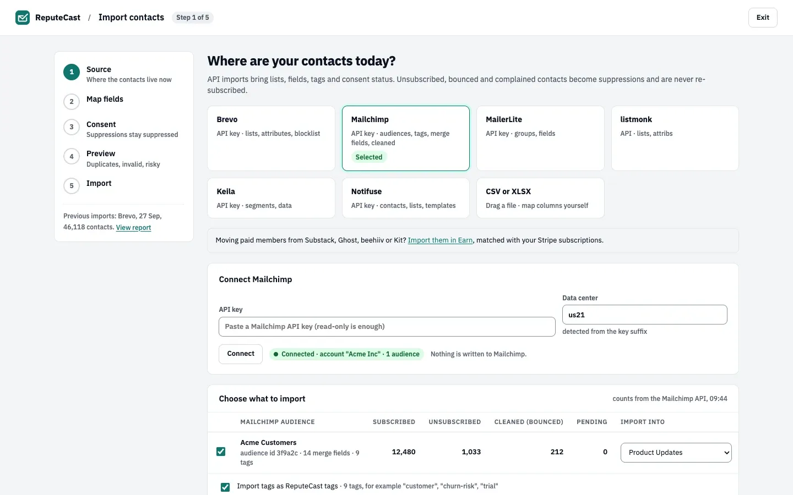Click the pending count 0
Viewport: 793px width, 495px height.
[x=605, y=452]
